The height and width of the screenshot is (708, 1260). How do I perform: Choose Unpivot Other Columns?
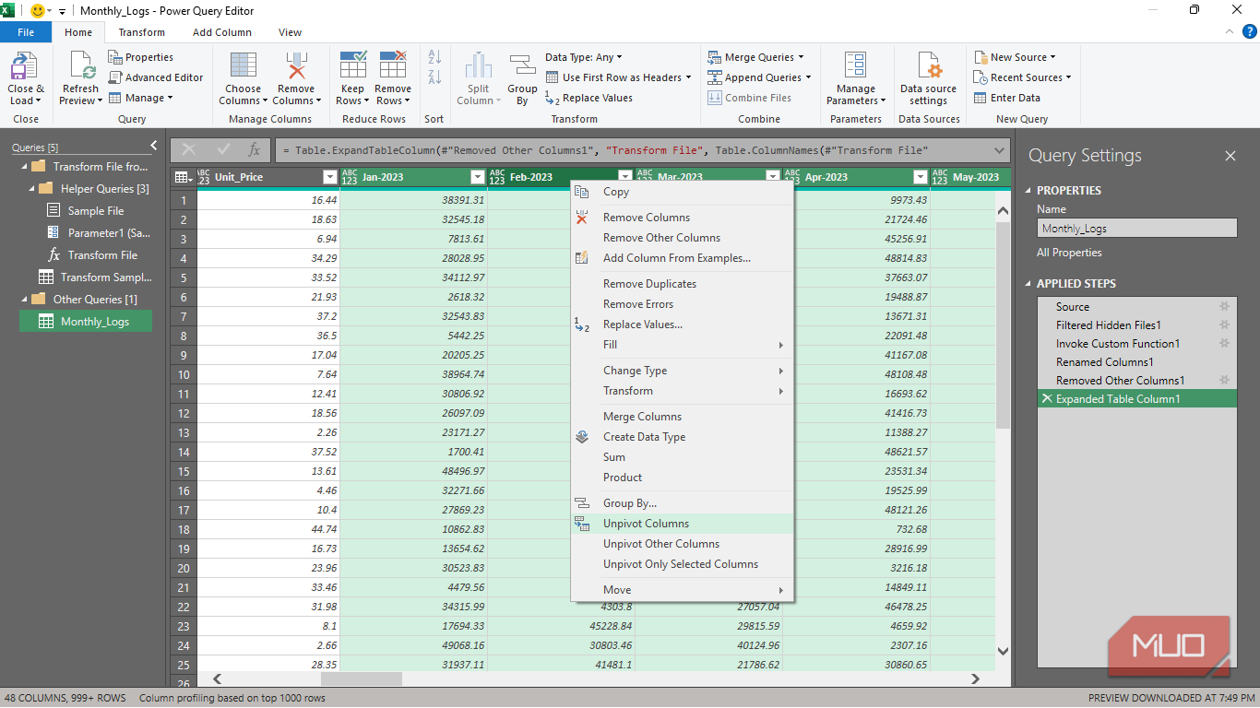tap(683, 544)
